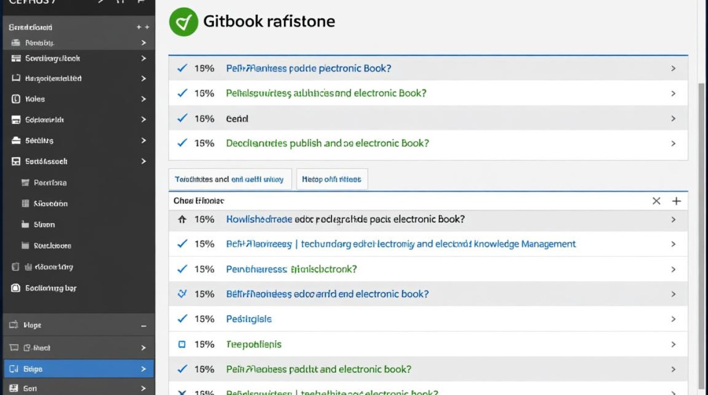Click the plus button in the list header
This screenshot has width=708, height=395.
click(677, 201)
